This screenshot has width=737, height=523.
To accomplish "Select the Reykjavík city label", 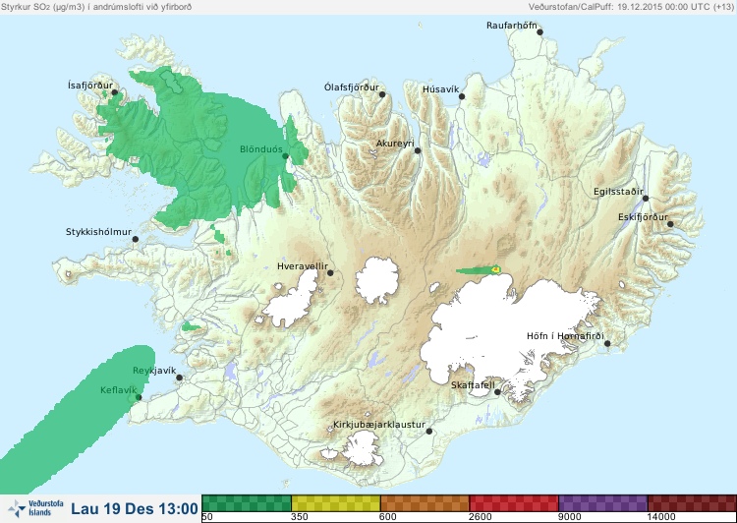I will click(154, 371).
